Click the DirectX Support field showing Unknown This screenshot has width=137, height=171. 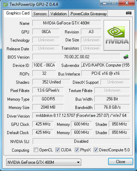(x=115, y=82)
